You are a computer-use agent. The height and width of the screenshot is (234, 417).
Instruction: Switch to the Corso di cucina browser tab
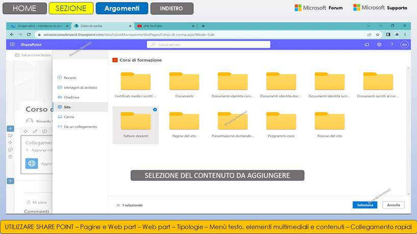click(102, 26)
